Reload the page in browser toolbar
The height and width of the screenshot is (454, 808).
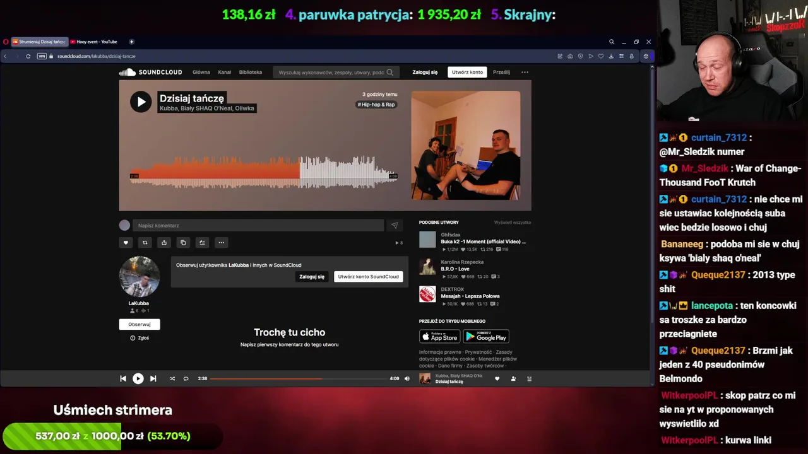coord(28,56)
